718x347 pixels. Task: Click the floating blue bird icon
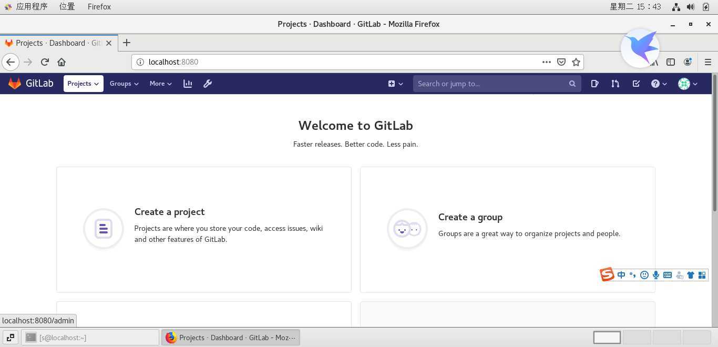[640, 48]
